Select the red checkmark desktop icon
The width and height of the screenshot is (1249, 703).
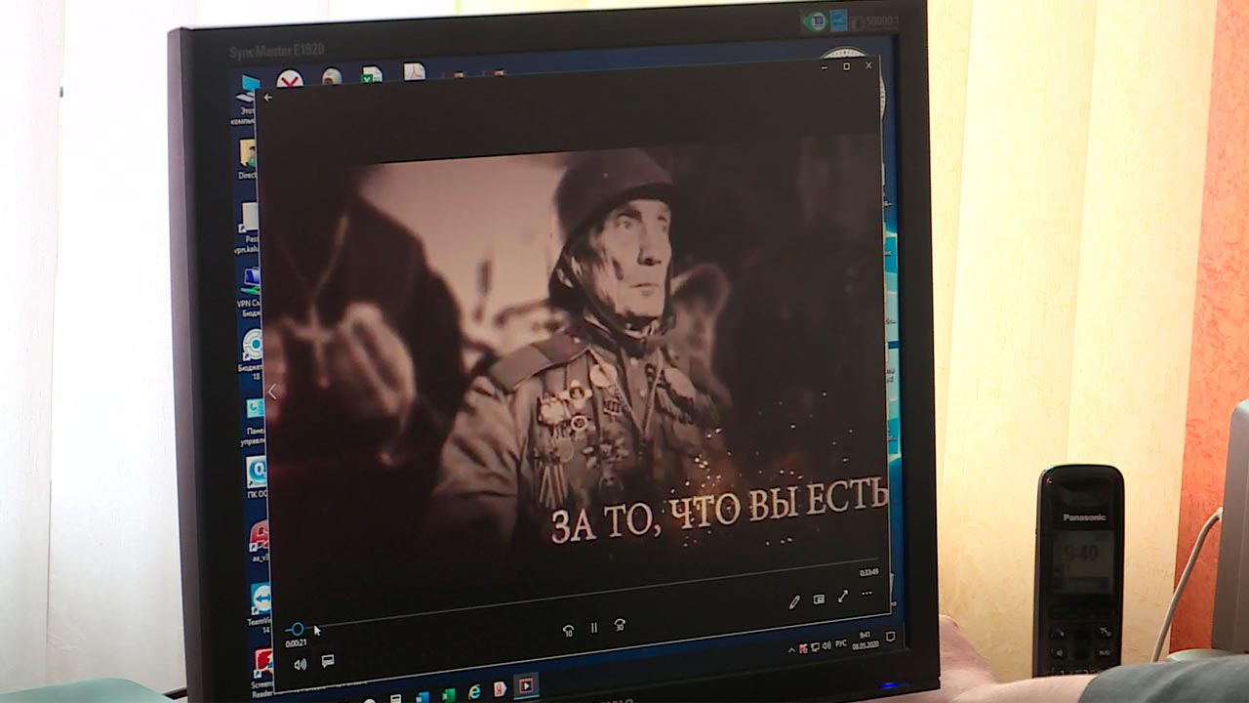tap(289, 79)
